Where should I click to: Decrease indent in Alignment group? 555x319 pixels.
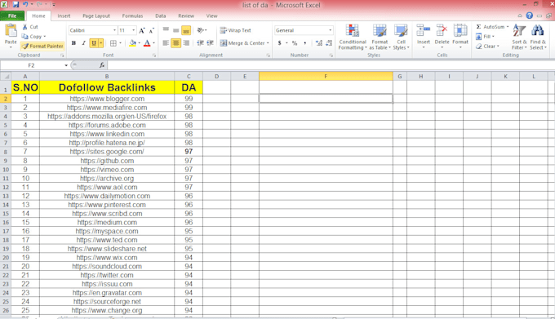point(200,43)
